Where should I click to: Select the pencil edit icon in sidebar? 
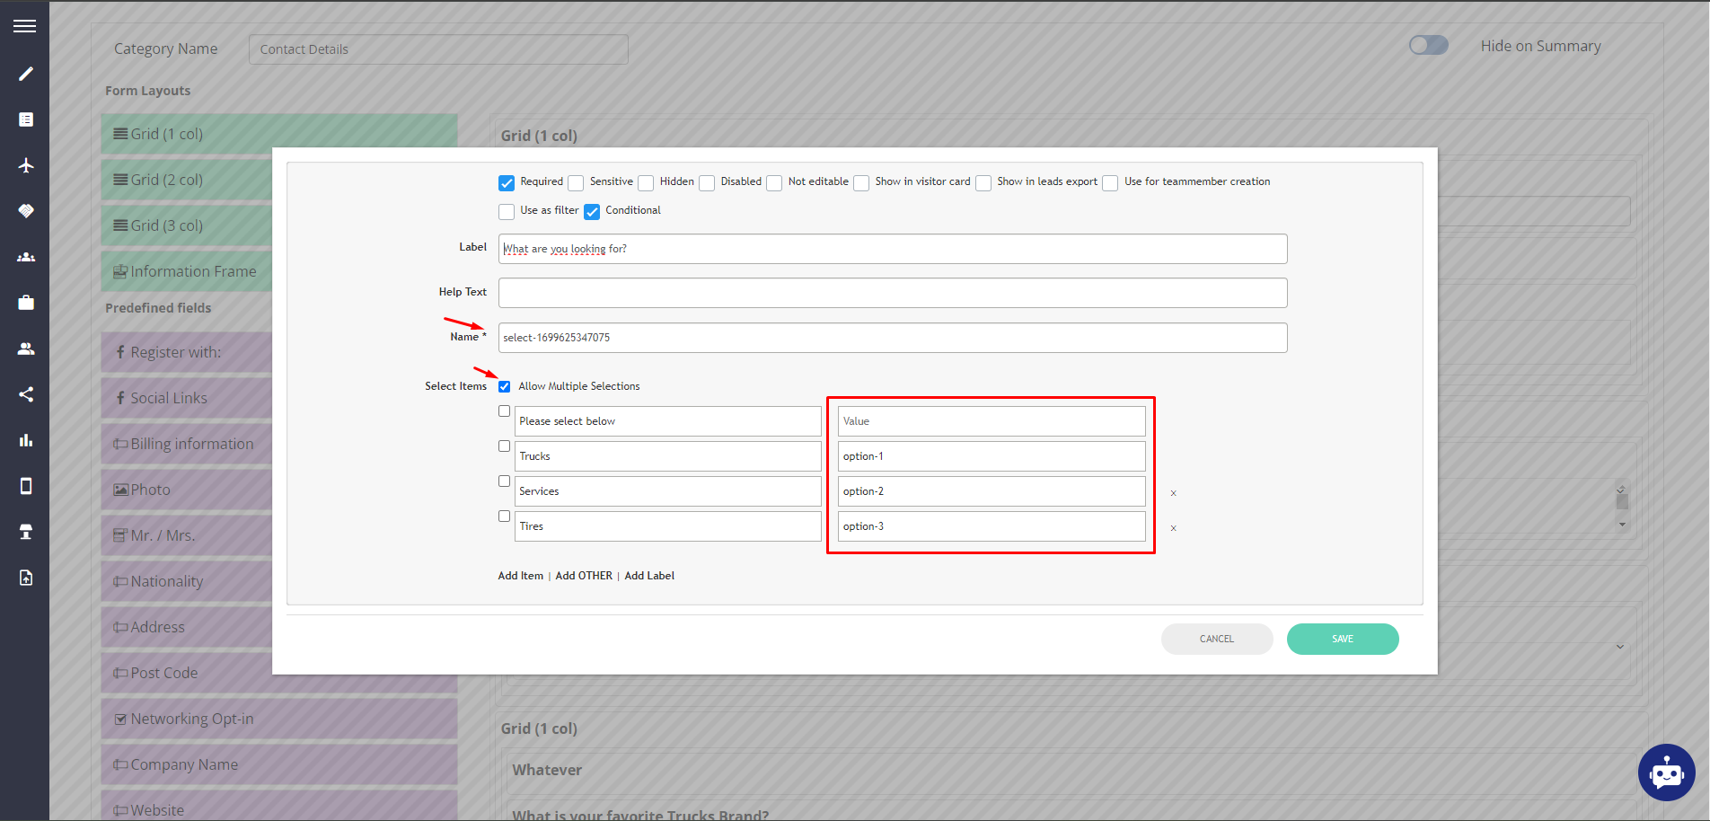coord(25,74)
